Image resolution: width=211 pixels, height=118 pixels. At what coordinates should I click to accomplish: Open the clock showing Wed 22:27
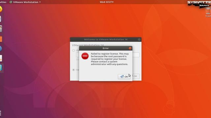106,2
